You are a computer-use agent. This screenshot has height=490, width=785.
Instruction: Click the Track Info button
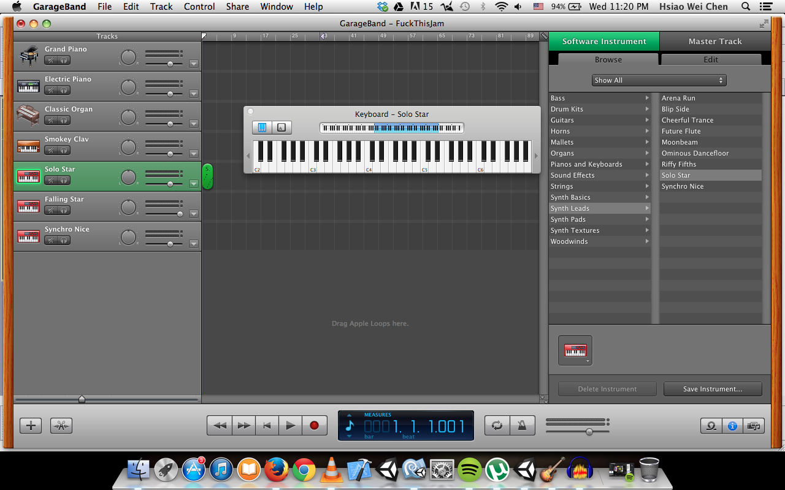tap(732, 426)
